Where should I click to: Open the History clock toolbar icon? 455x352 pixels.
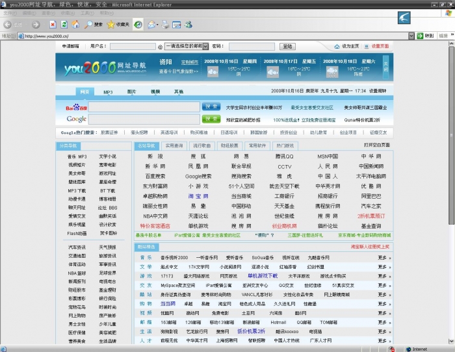pyautogui.click(x=138, y=25)
